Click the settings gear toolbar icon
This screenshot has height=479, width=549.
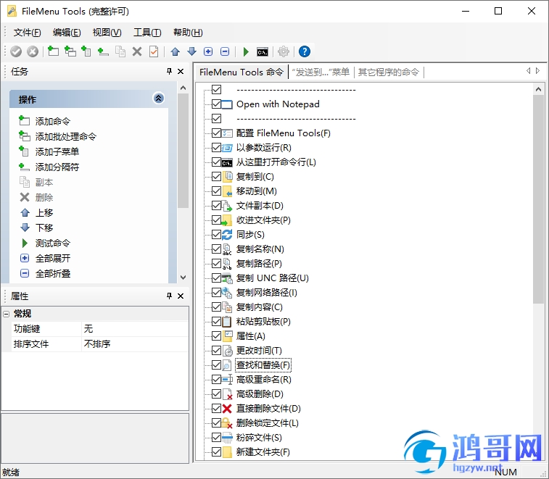[x=284, y=51]
